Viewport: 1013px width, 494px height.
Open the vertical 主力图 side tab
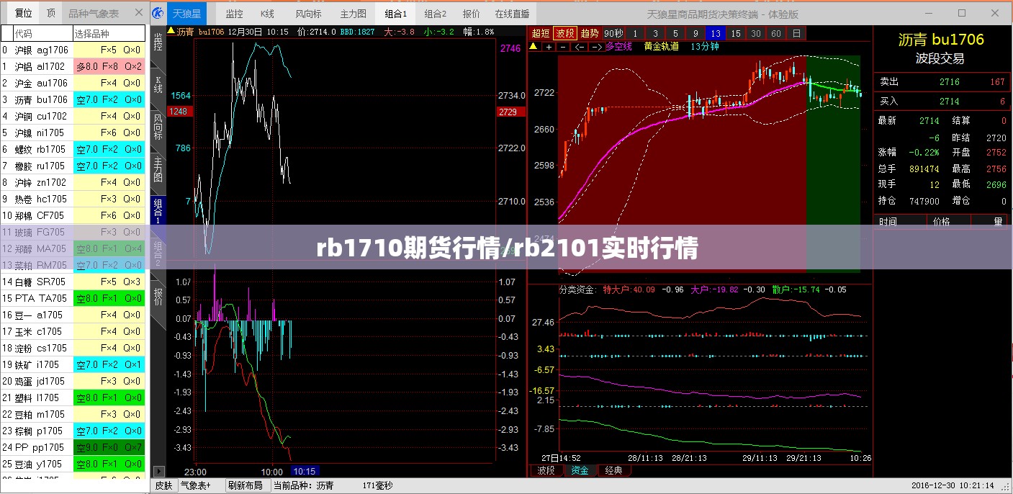158,169
